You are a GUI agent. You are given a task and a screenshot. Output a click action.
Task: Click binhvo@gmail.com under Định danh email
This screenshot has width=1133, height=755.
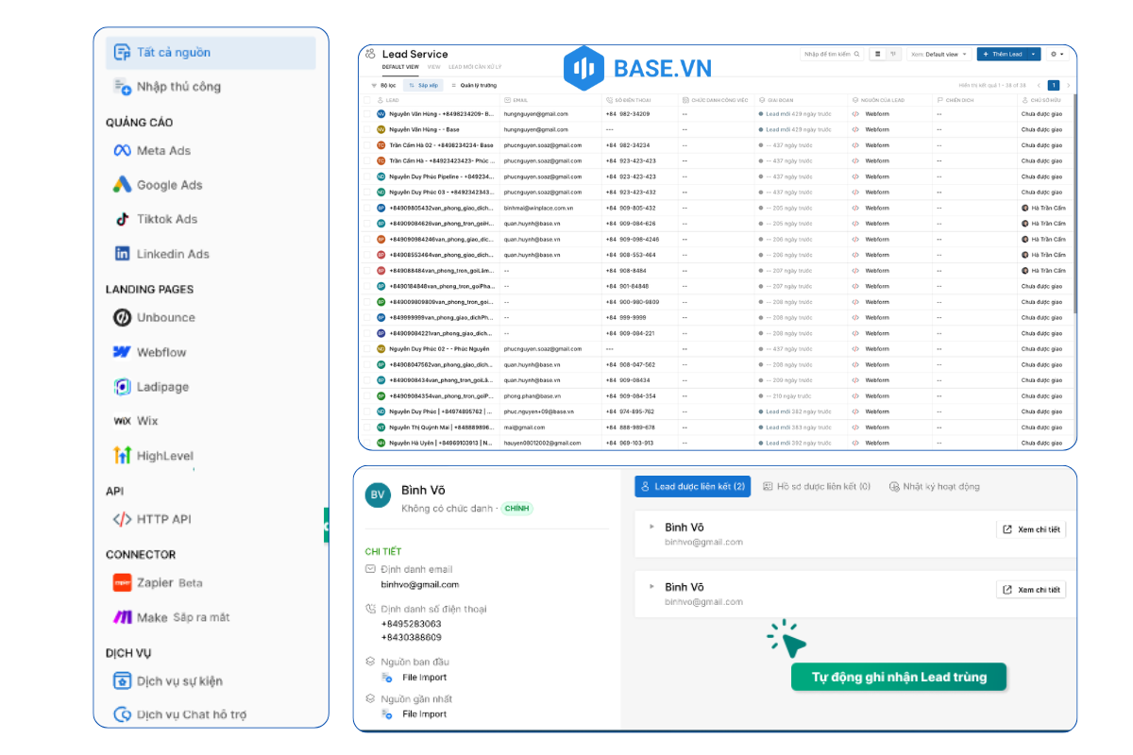[x=420, y=585]
